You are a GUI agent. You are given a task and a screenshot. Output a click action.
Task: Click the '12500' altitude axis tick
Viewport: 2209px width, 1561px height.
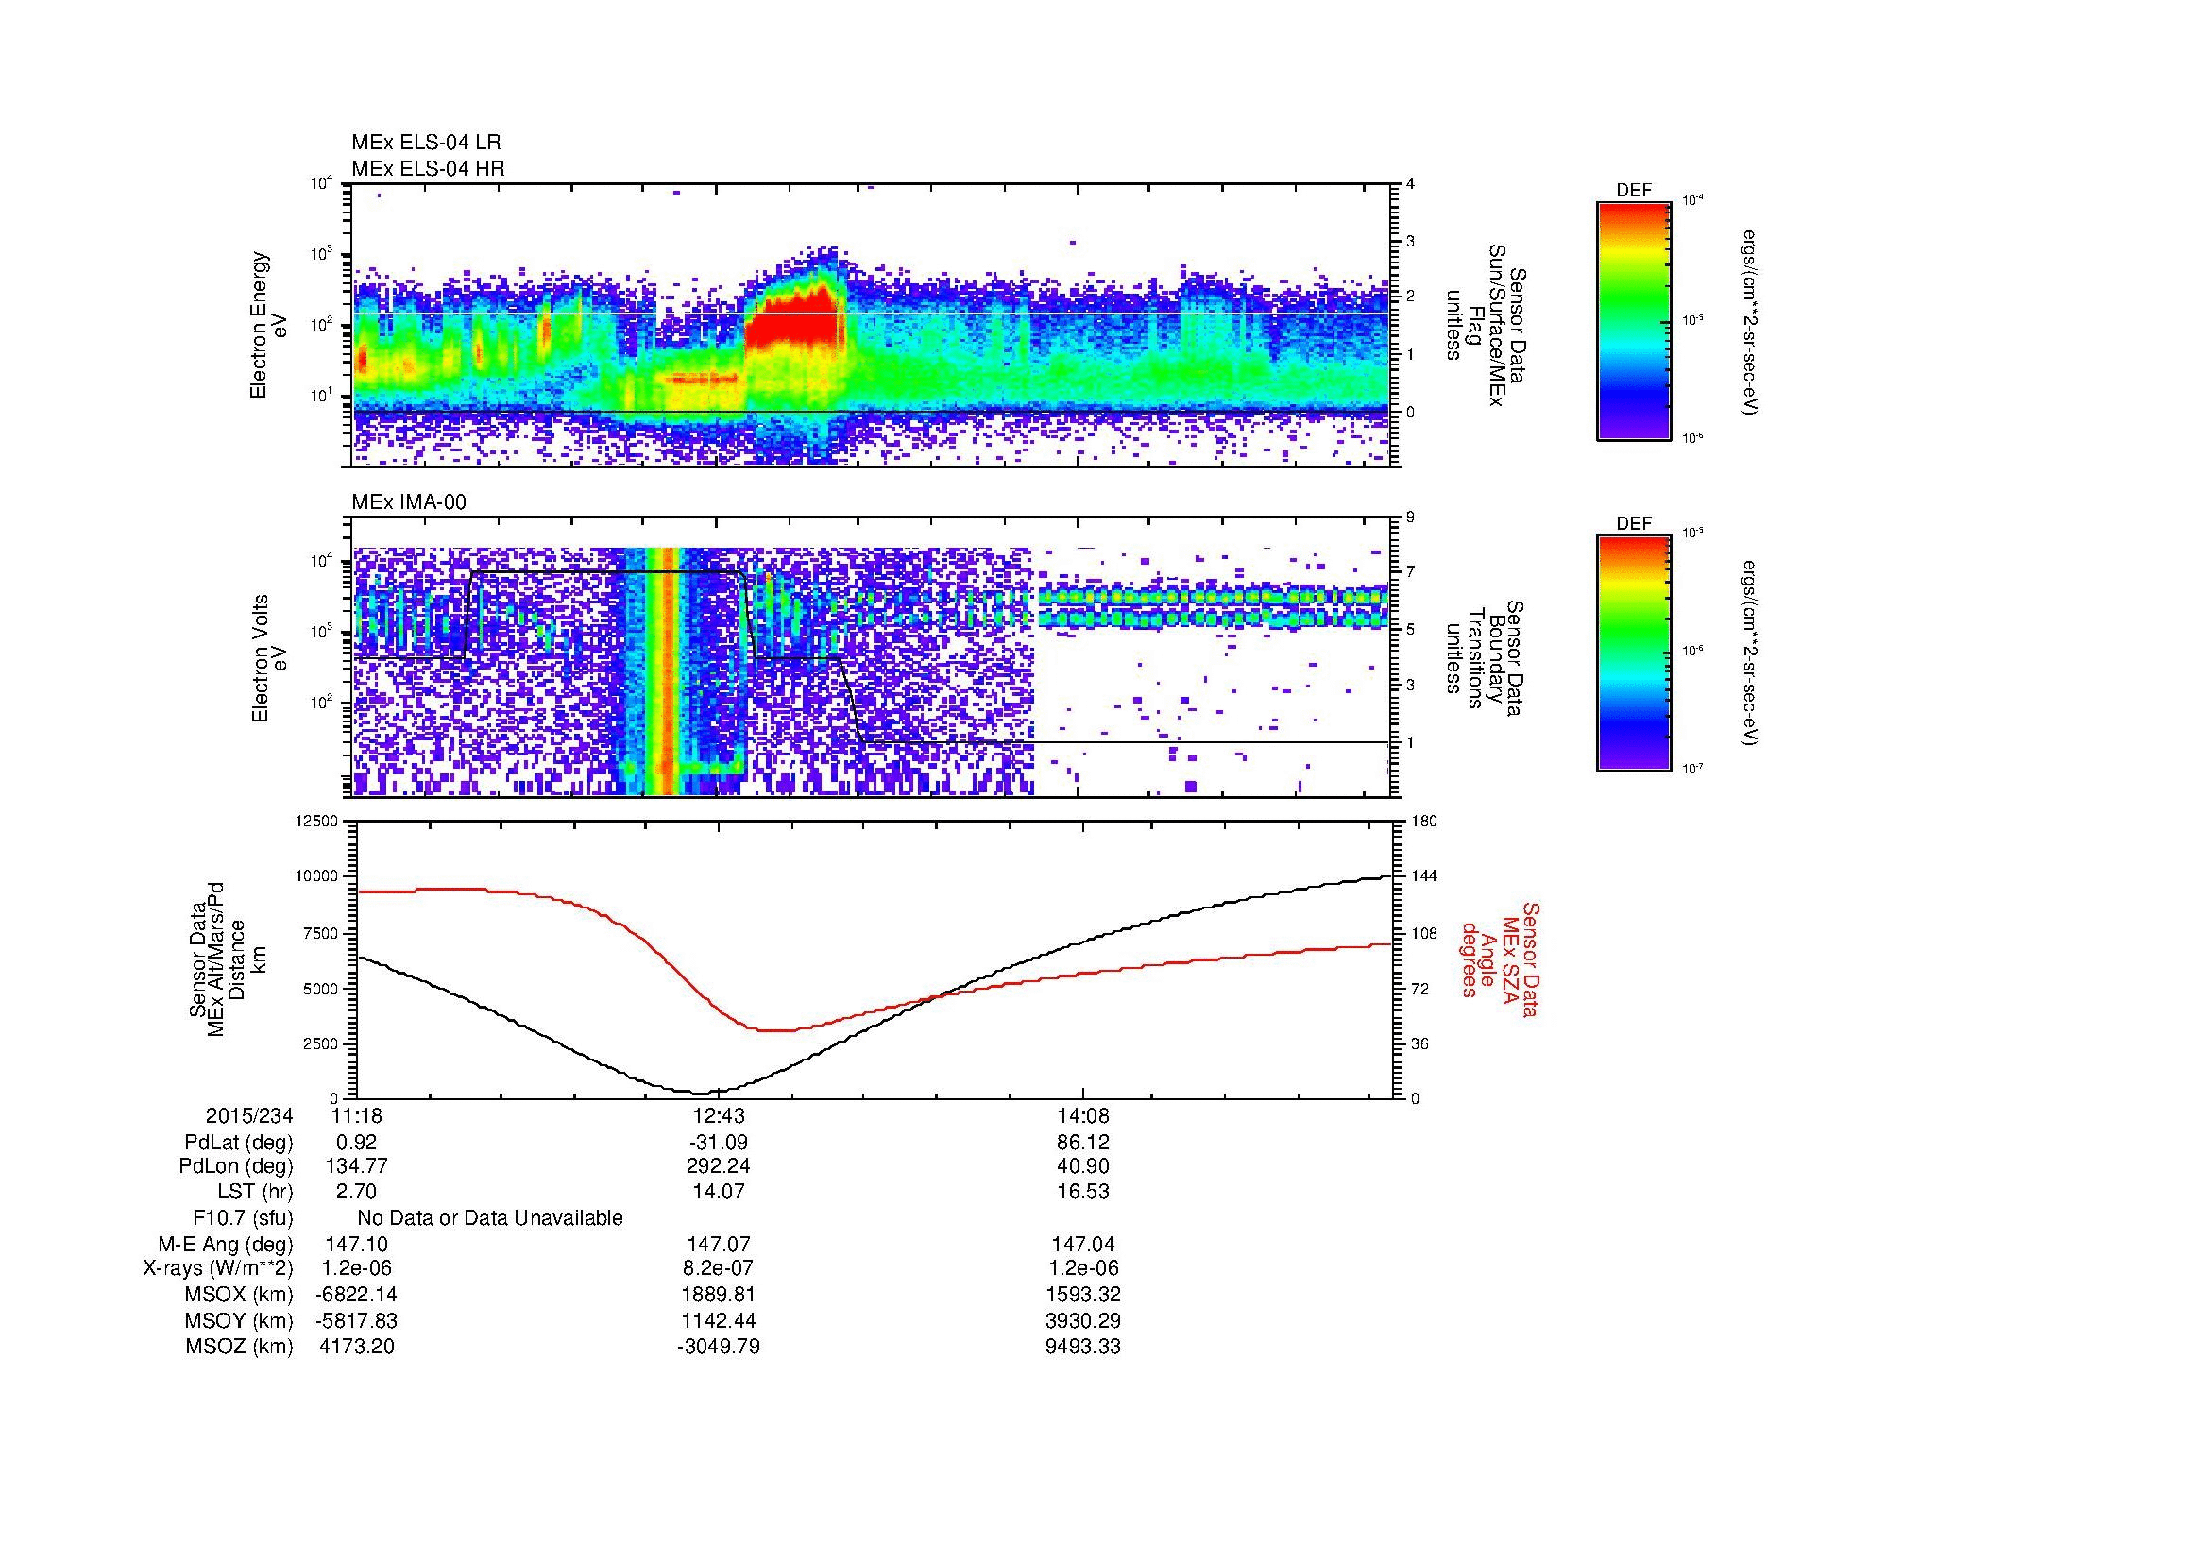pos(317,821)
